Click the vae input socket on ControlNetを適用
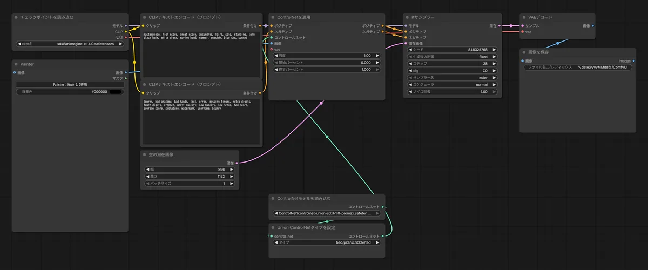Screen dimensions: 648x270 click(x=271, y=49)
